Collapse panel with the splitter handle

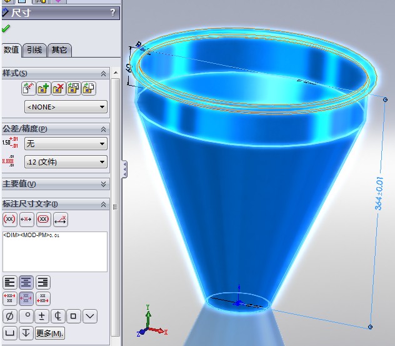click(x=124, y=169)
